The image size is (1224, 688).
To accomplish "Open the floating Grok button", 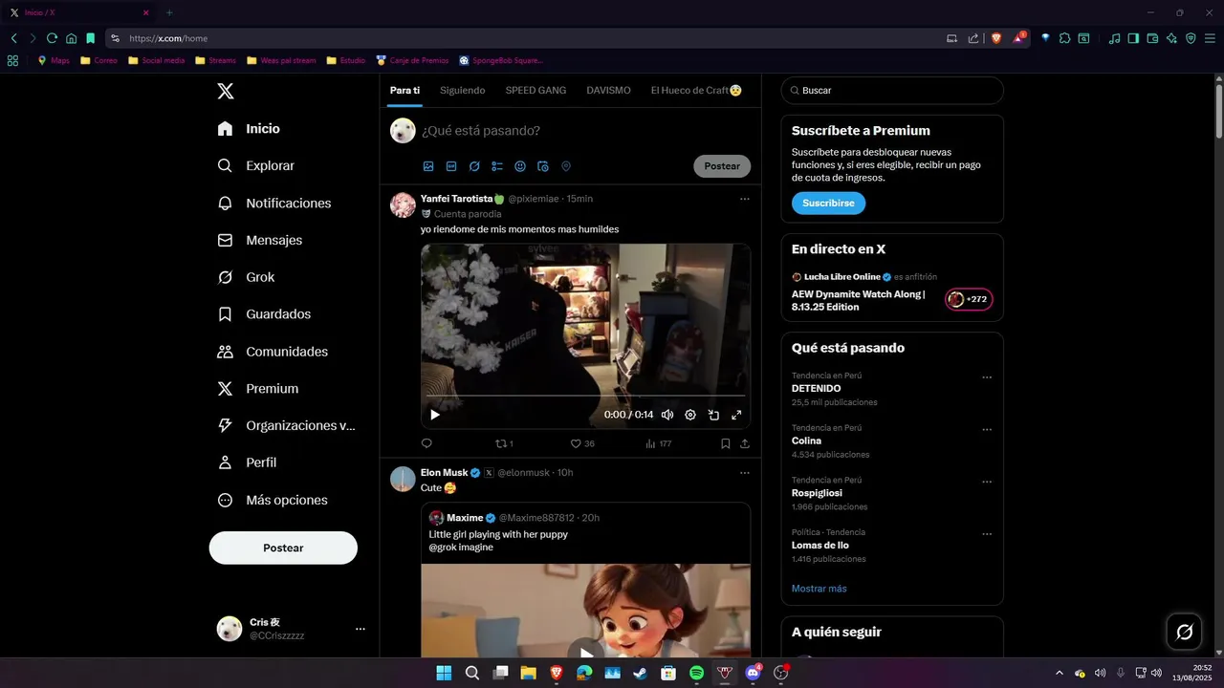I will (1184, 632).
